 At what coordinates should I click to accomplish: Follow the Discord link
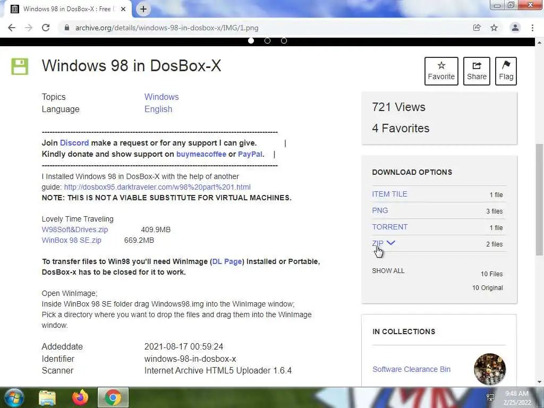click(x=74, y=143)
